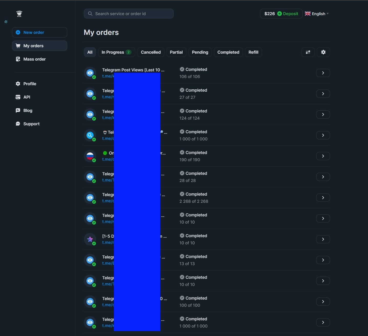This screenshot has height=336, width=368.
Task: Click the Russian flag order icon
Action: point(90,156)
